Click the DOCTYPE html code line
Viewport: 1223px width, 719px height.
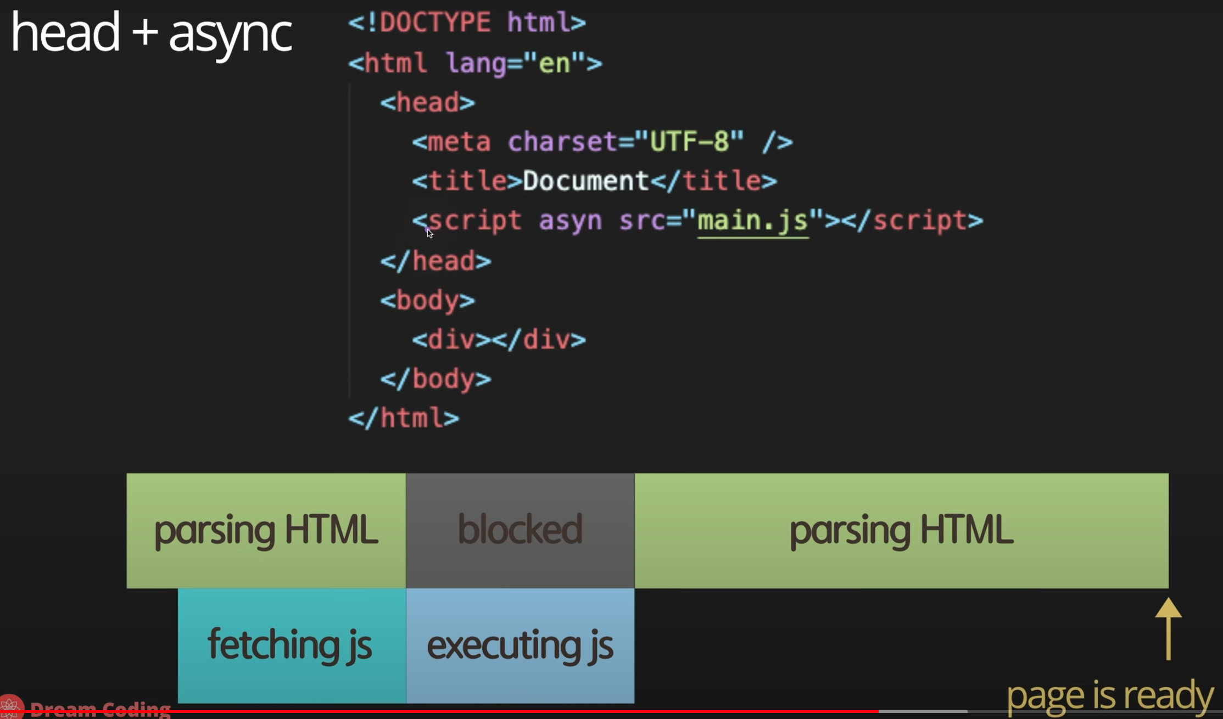point(467,23)
